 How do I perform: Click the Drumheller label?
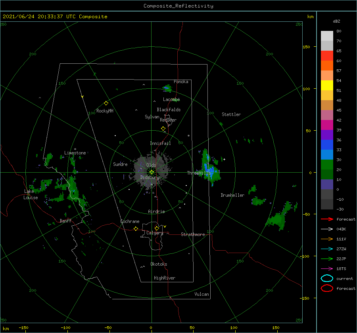pos(232,195)
